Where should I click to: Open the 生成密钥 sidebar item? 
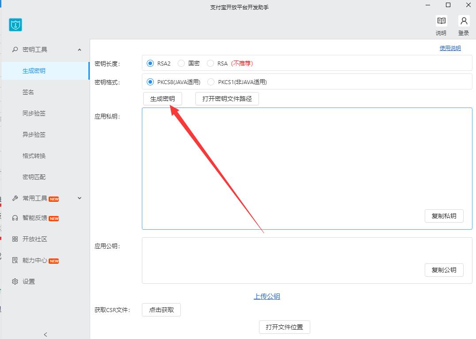[45, 71]
